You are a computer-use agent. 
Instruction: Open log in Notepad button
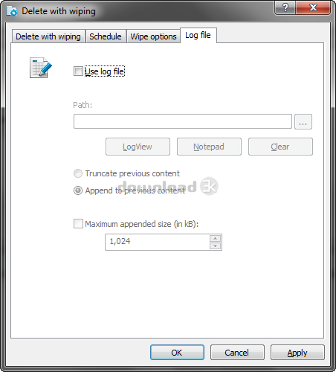pyautogui.click(x=209, y=147)
